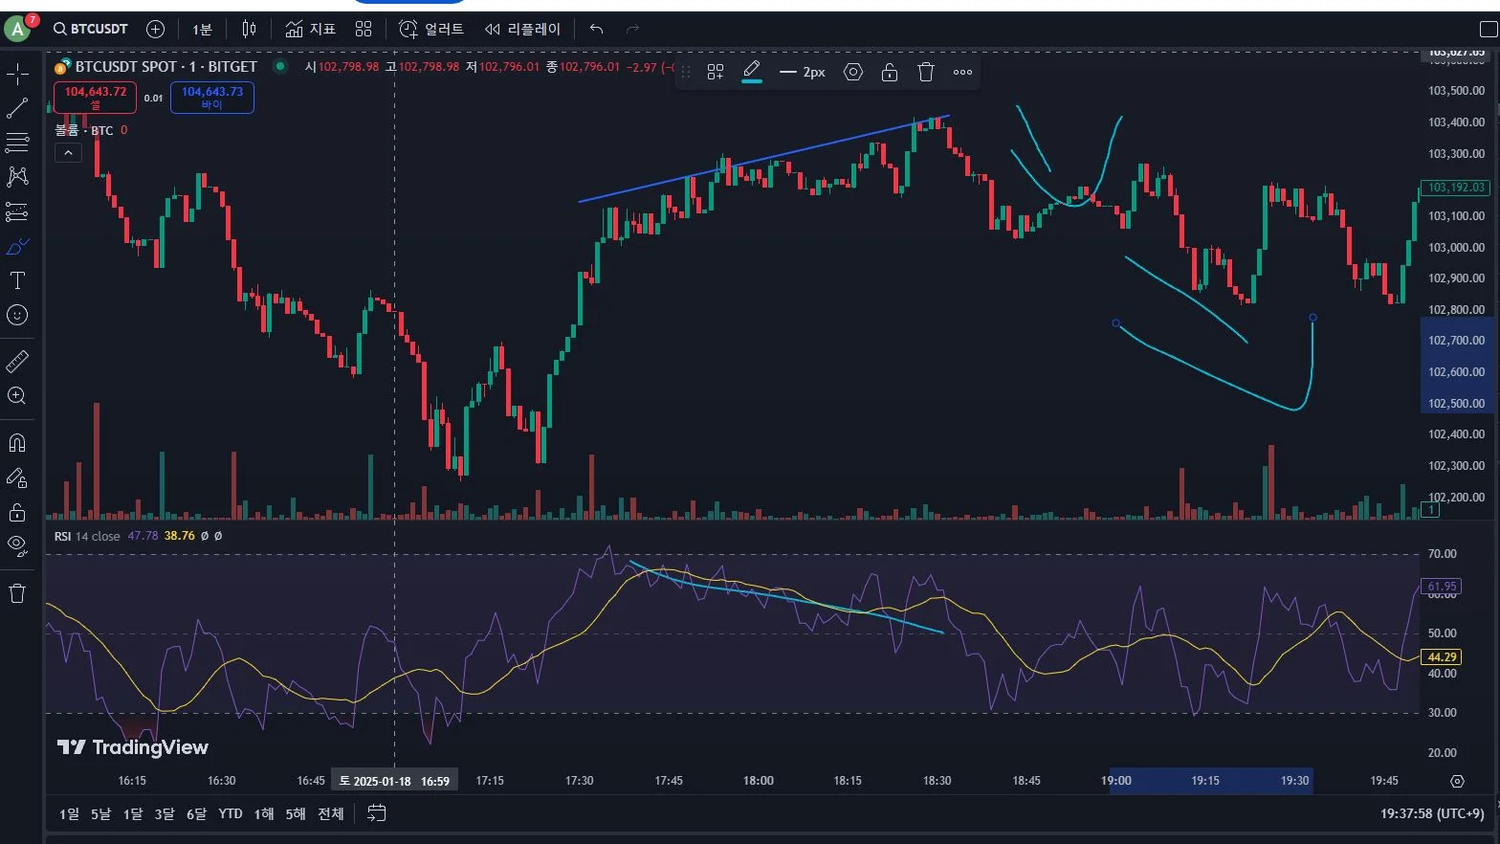The height and width of the screenshot is (844, 1500).
Task: Toggle magnet mode in left toolbar
Action: pyautogui.click(x=17, y=443)
